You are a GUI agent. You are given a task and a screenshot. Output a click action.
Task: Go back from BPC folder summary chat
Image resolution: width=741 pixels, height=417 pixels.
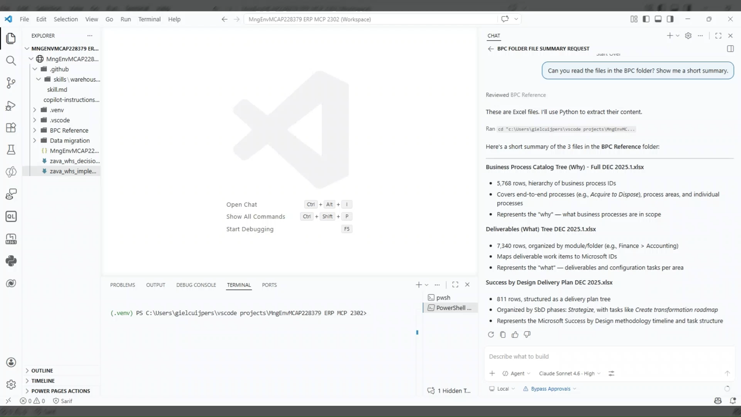tap(491, 49)
